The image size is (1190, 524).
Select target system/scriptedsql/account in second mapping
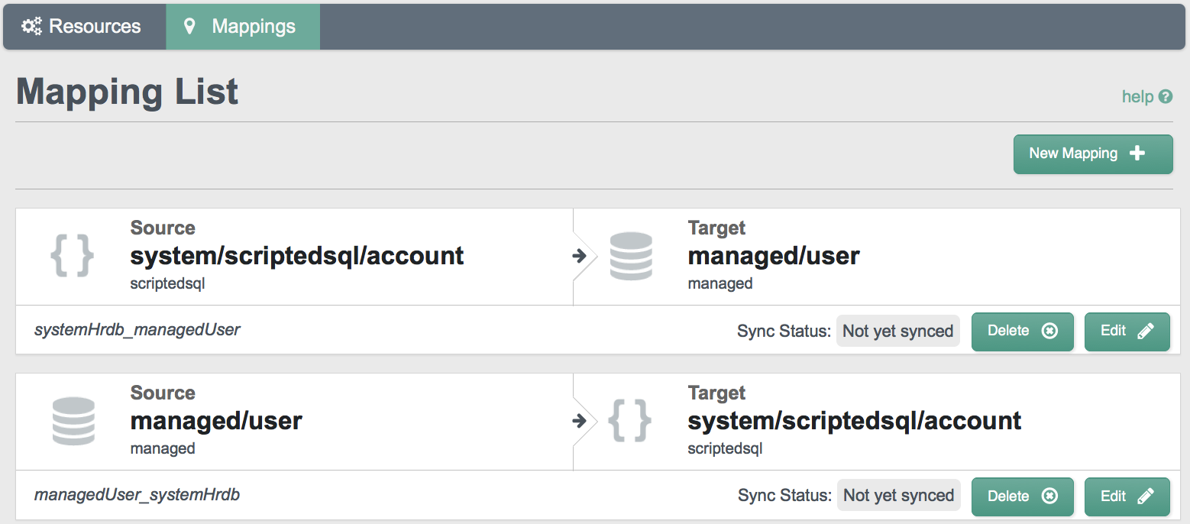coord(855,421)
